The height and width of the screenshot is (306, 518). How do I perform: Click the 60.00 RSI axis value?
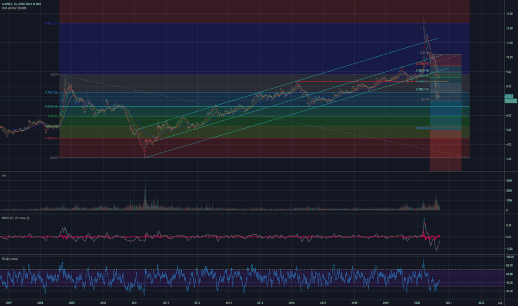[x=510, y=274]
